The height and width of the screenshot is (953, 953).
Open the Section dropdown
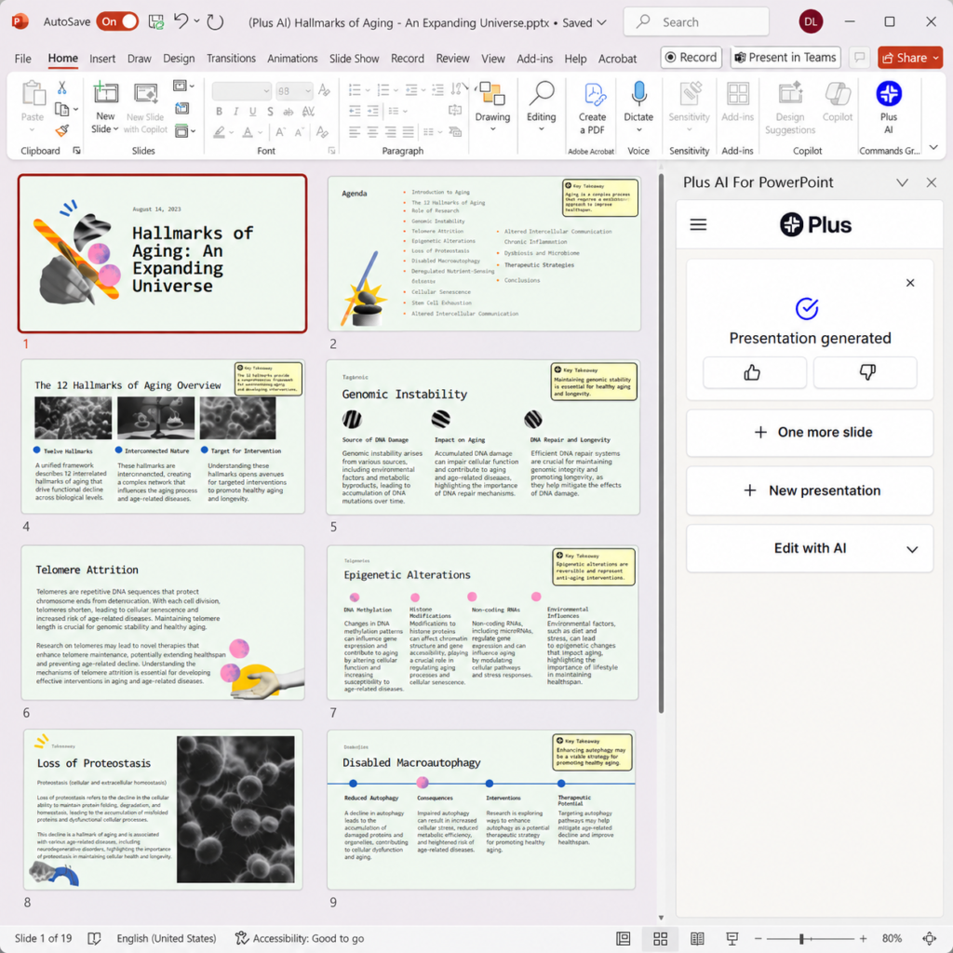(185, 130)
